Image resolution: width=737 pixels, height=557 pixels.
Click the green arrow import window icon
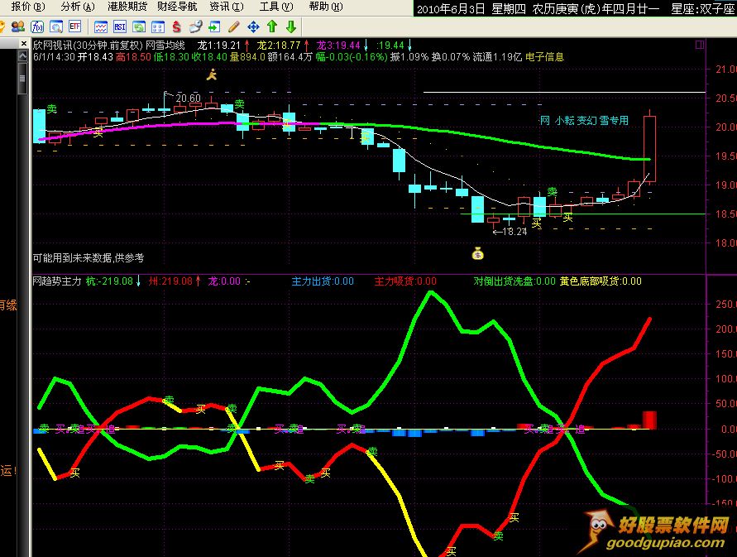[x=214, y=26]
